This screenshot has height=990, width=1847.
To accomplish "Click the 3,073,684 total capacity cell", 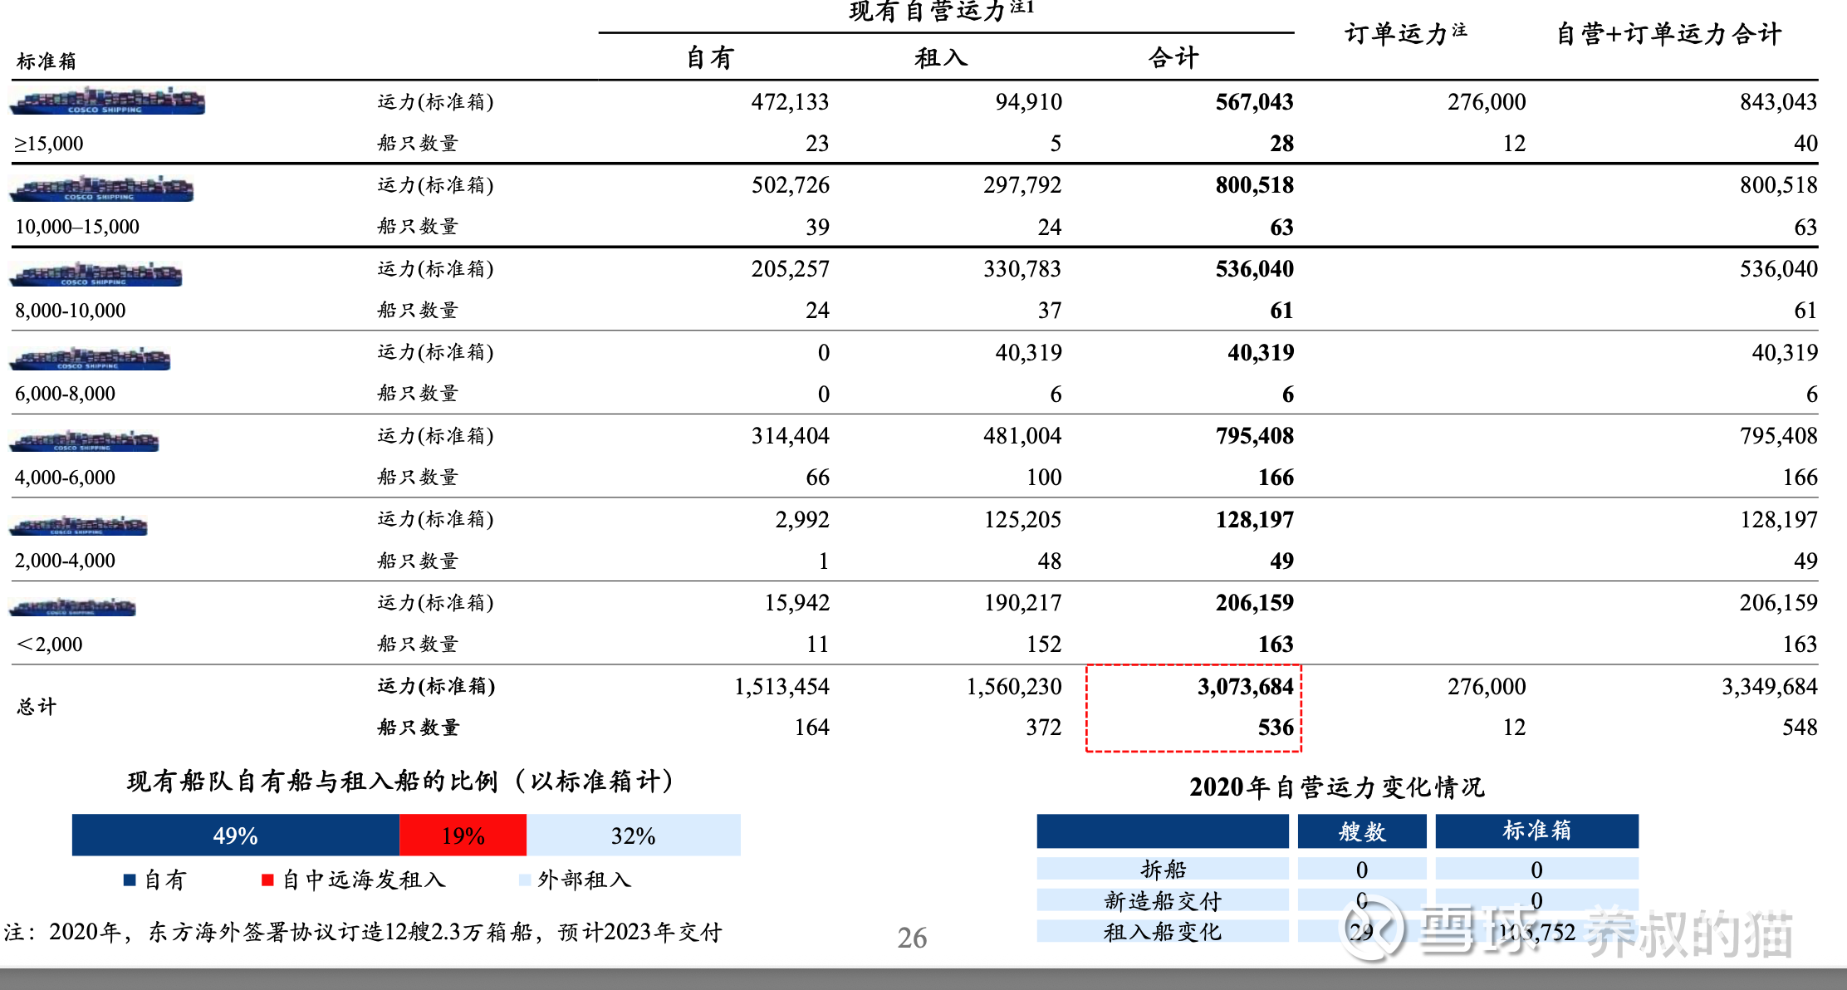I will click(x=1244, y=687).
